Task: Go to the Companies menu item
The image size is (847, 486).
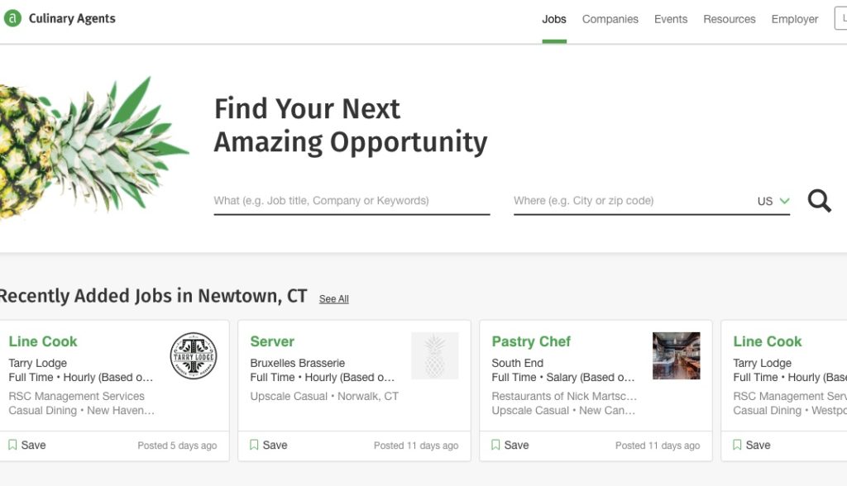Action: (610, 20)
